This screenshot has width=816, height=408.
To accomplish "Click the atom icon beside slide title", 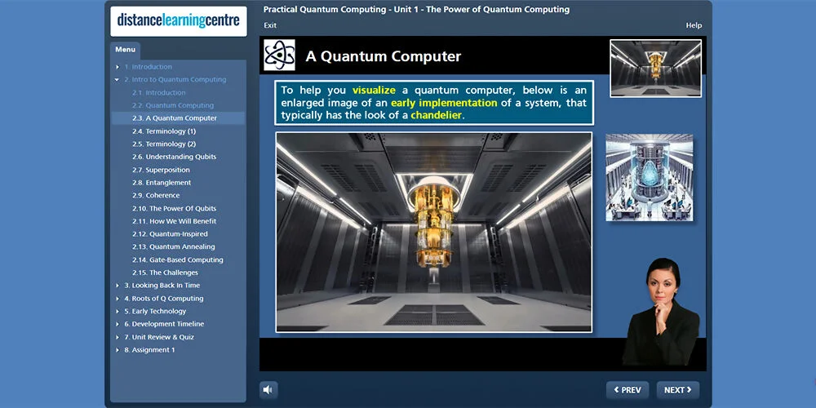I will (279, 55).
